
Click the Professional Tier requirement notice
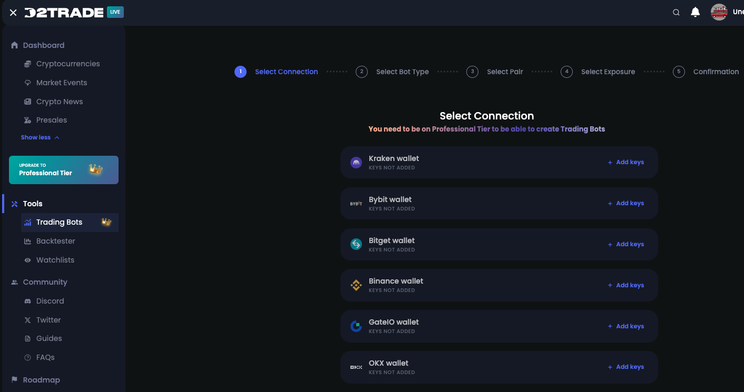[x=487, y=129]
